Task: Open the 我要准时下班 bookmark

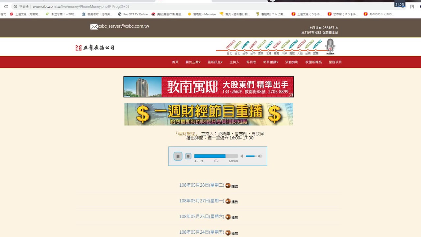Action: (97, 14)
